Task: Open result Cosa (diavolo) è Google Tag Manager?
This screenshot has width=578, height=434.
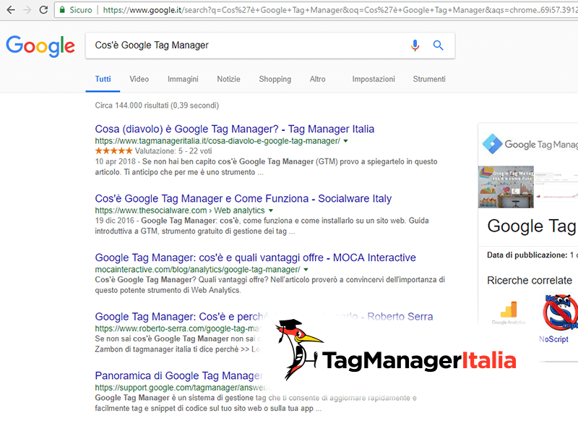Action: pyautogui.click(x=234, y=129)
